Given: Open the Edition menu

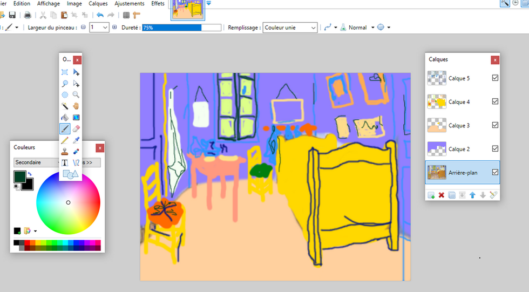Looking at the screenshot, I should click(22, 3).
